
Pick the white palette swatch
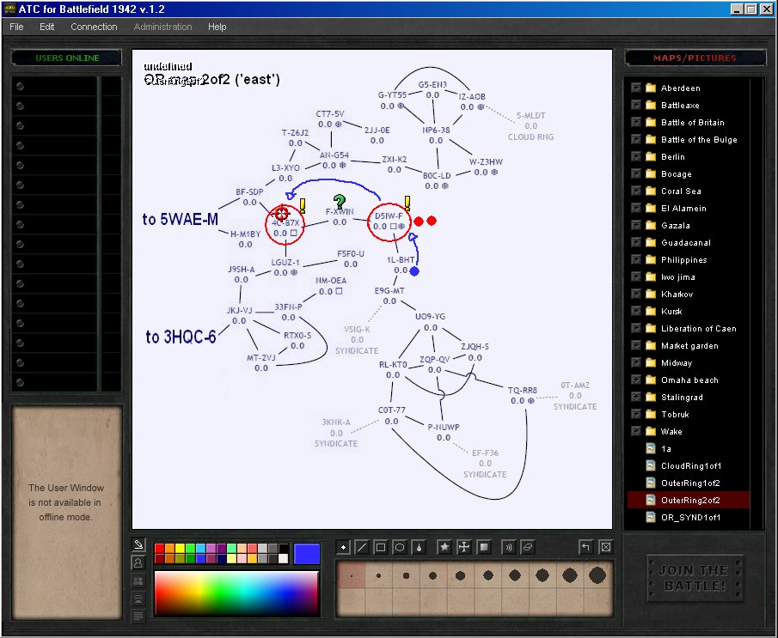point(284,559)
